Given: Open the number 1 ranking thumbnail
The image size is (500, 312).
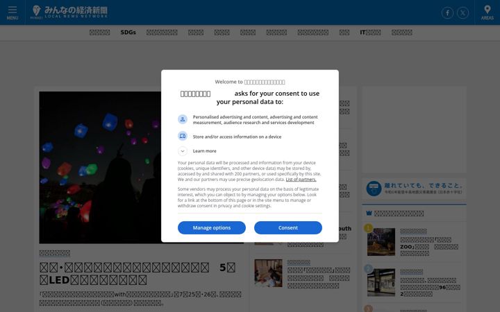Looking at the screenshot, I should [x=381, y=242].
